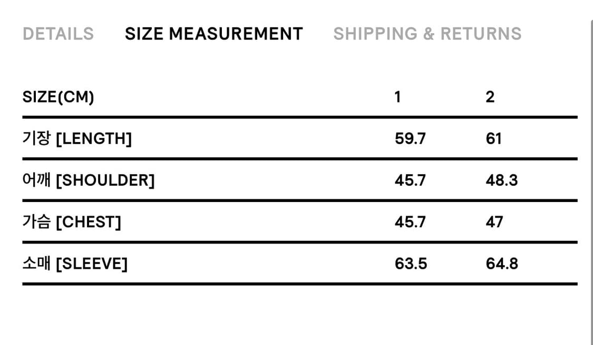Click the length value 59.7
593x345 pixels.
point(410,139)
